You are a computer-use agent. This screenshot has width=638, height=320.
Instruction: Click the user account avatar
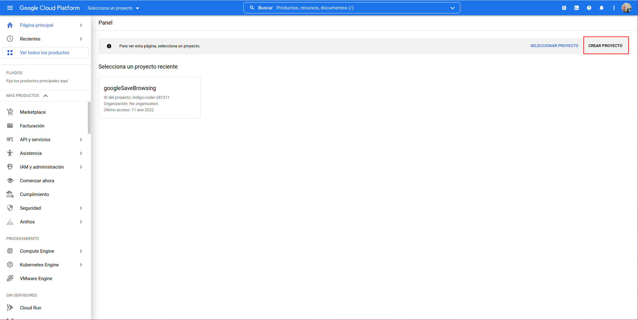pos(626,8)
